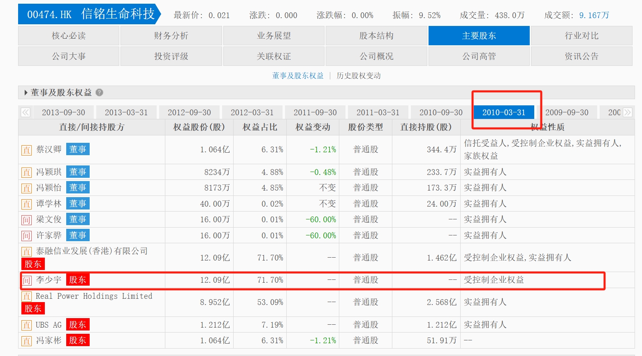
Task: Click the 董事 badge beside 谭学林
Action: (x=78, y=203)
